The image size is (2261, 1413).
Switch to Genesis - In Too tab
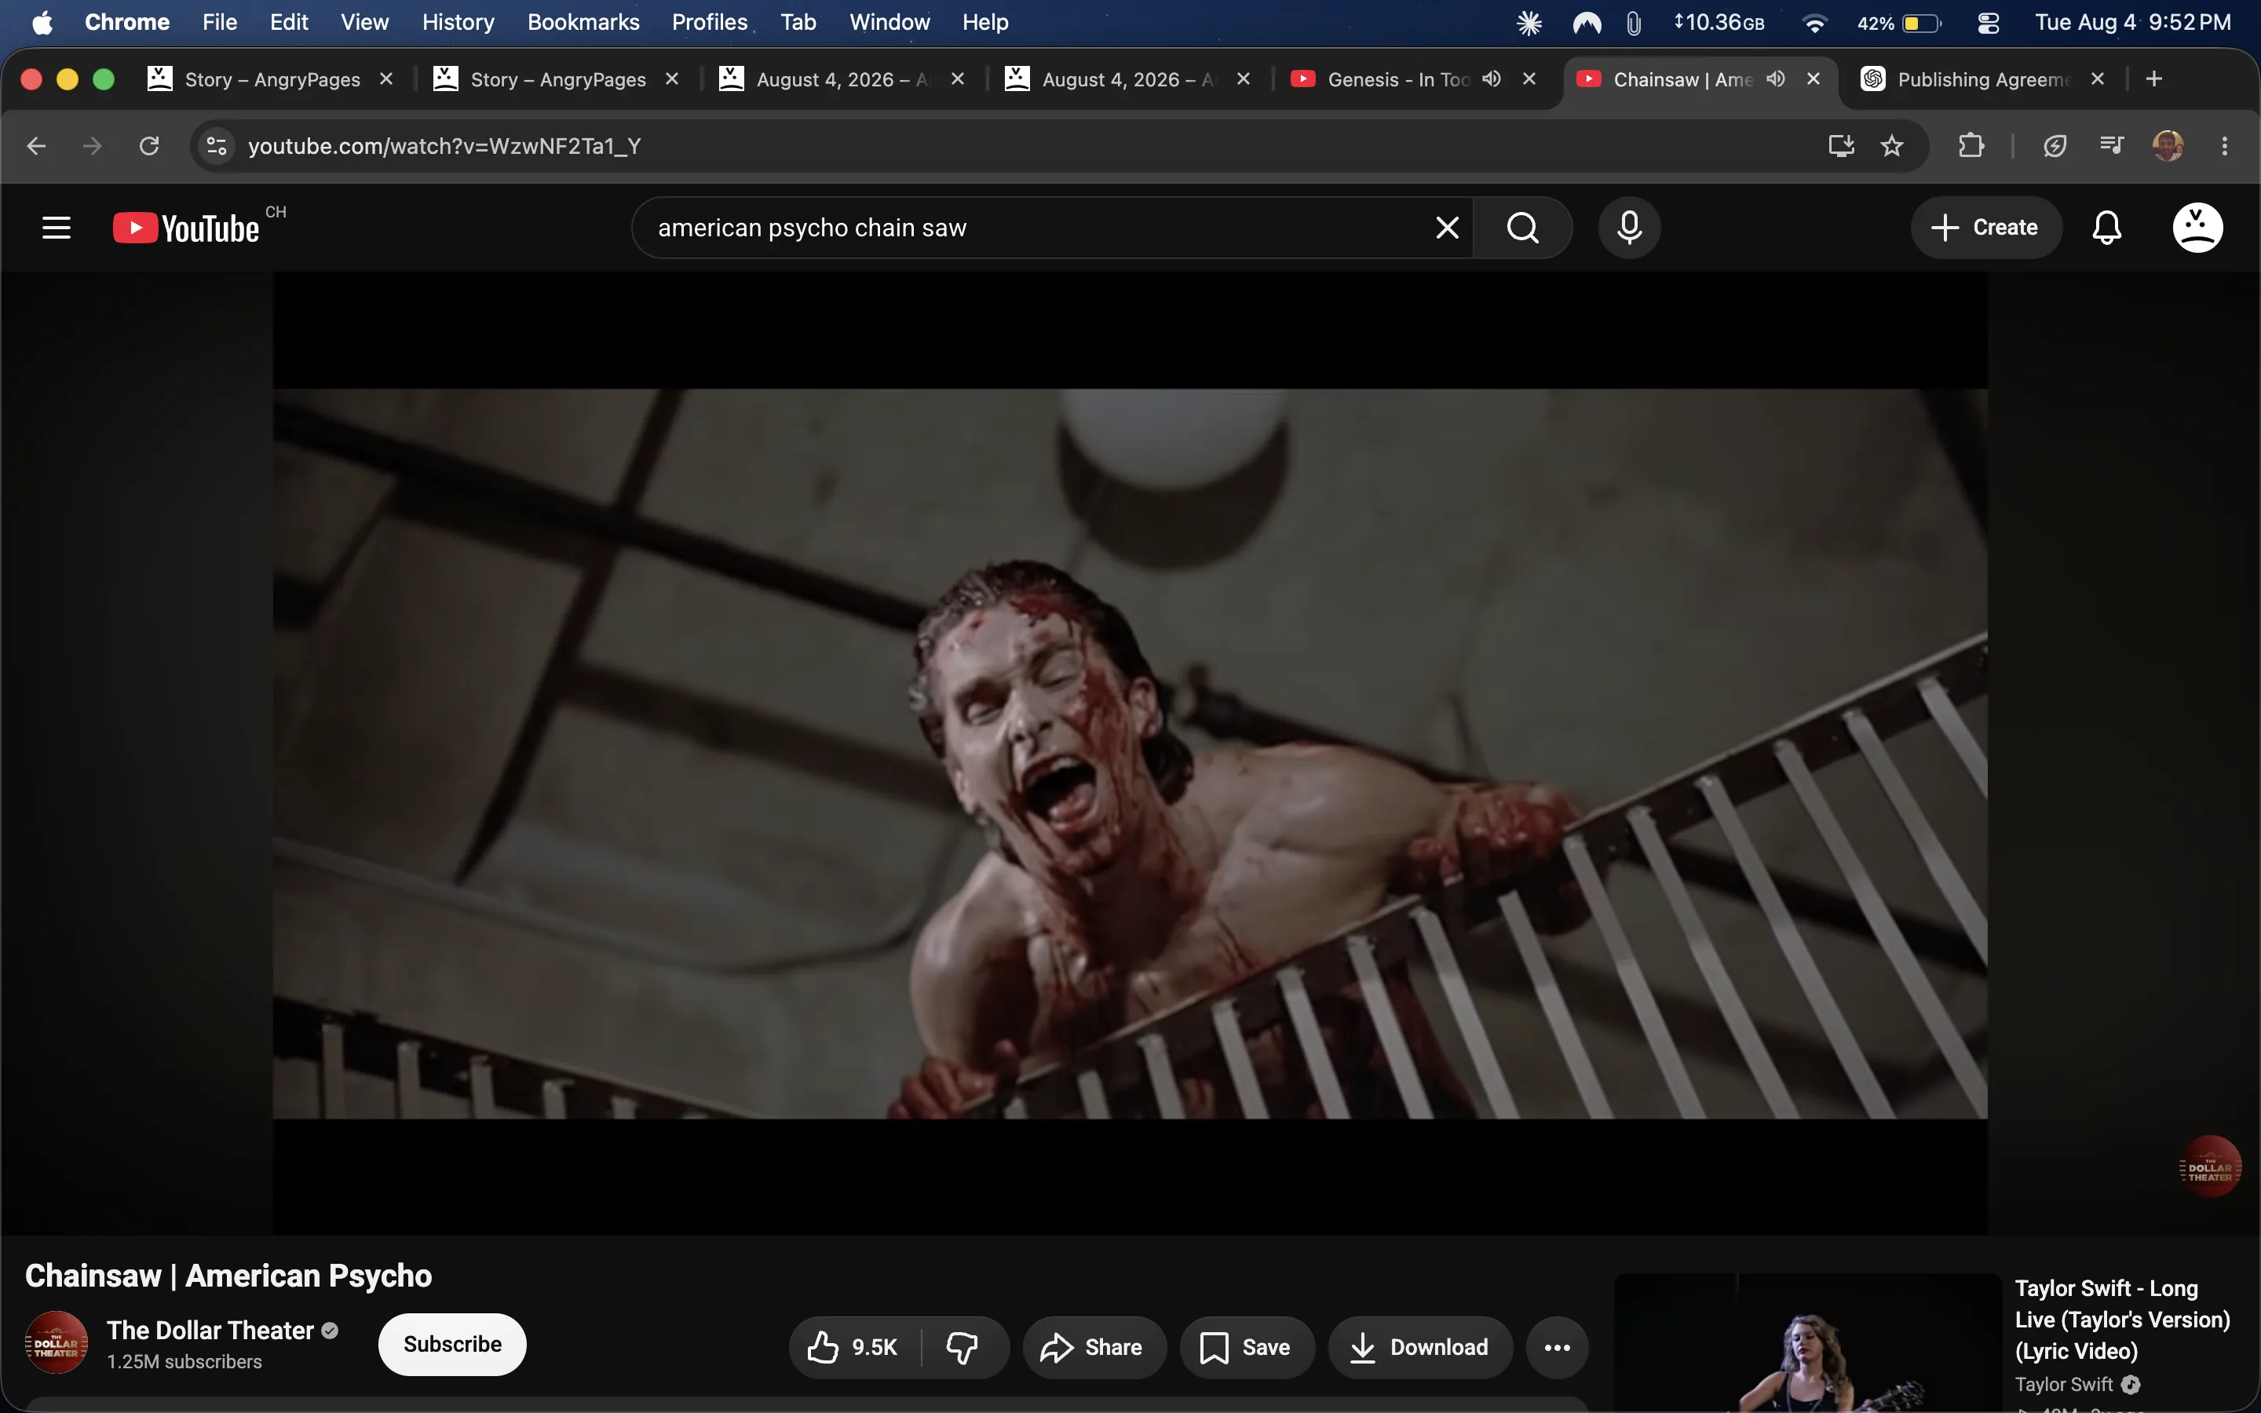[1399, 79]
